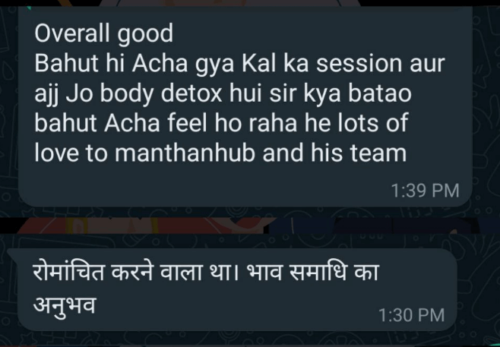Click "Bahut hi Acha" text line
This screenshot has height=347, width=500.
click(x=111, y=64)
